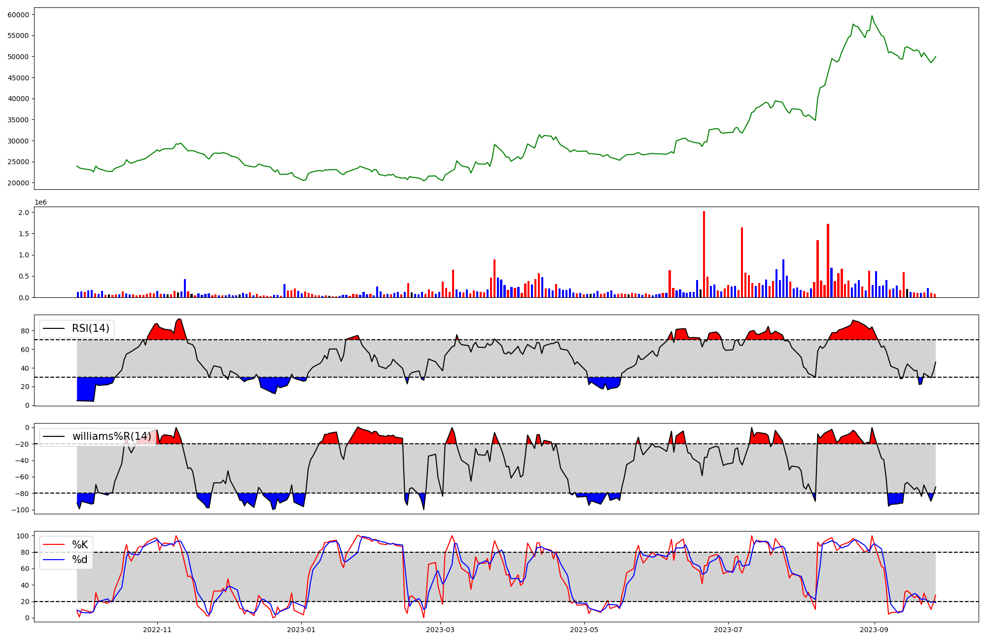Click the -100 tick on Williams chart

(x=21, y=510)
